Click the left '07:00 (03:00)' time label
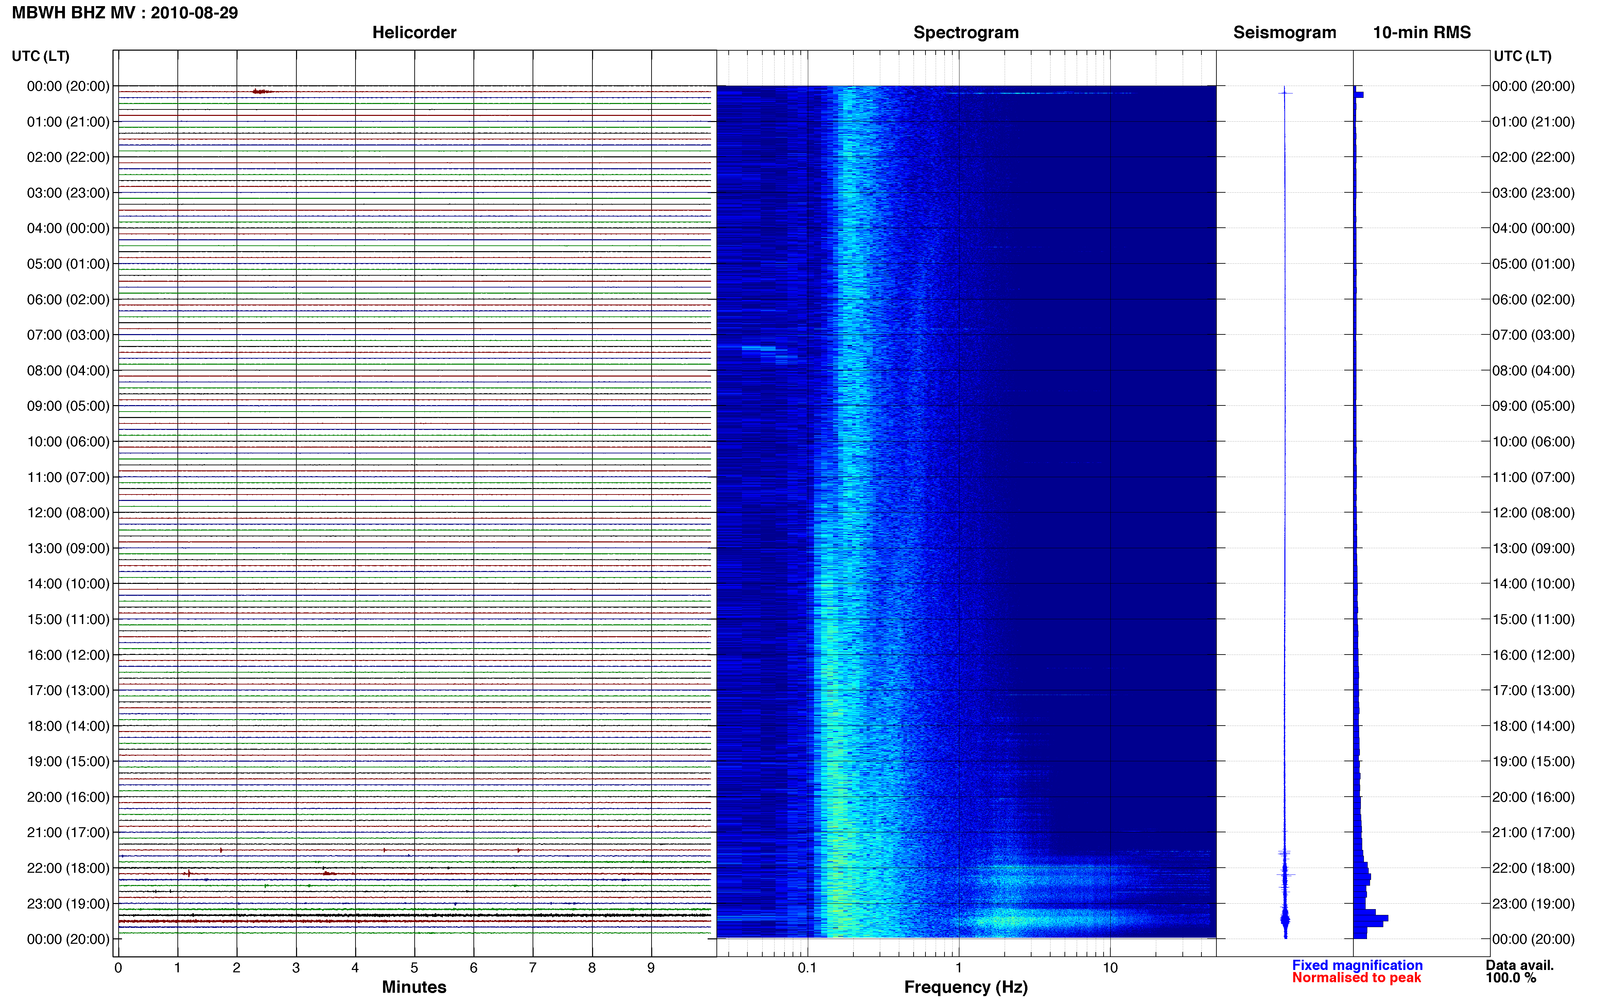 [x=68, y=335]
